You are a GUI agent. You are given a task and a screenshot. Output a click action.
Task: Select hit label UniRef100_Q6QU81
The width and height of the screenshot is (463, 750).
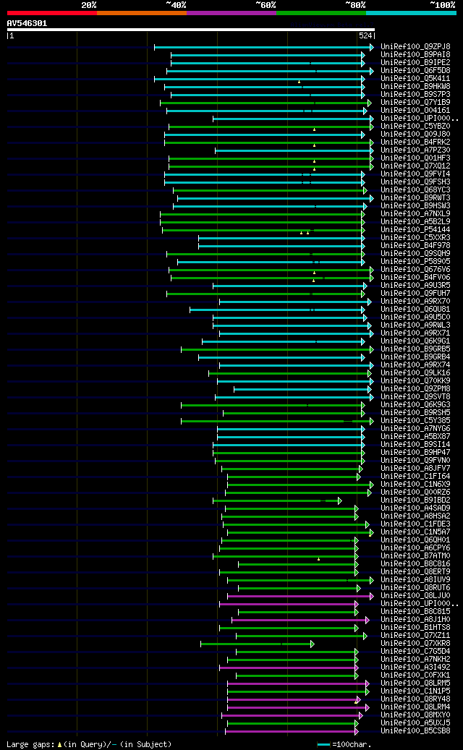415,309
